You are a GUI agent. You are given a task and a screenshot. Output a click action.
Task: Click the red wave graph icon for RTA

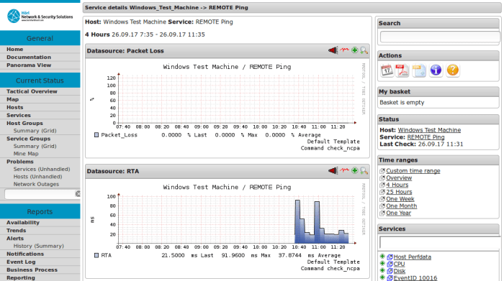(345, 170)
